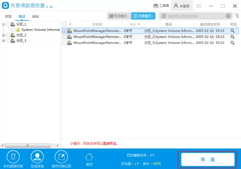Check the 分区_2 tree checkbox
241x169 pixels.
[8, 35]
